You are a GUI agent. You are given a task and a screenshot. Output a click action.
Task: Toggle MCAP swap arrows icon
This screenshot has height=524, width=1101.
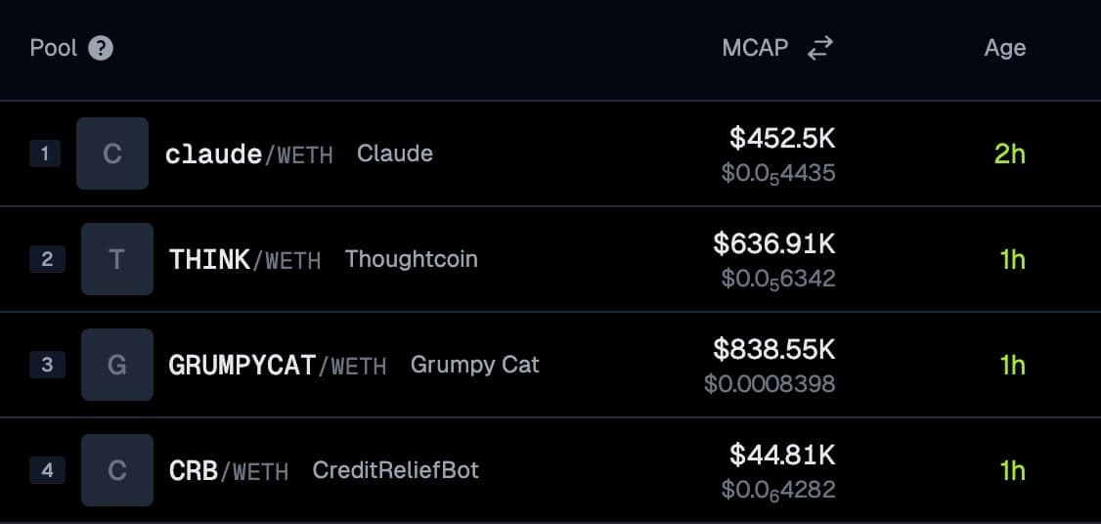pyautogui.click(x=819, y=48)
